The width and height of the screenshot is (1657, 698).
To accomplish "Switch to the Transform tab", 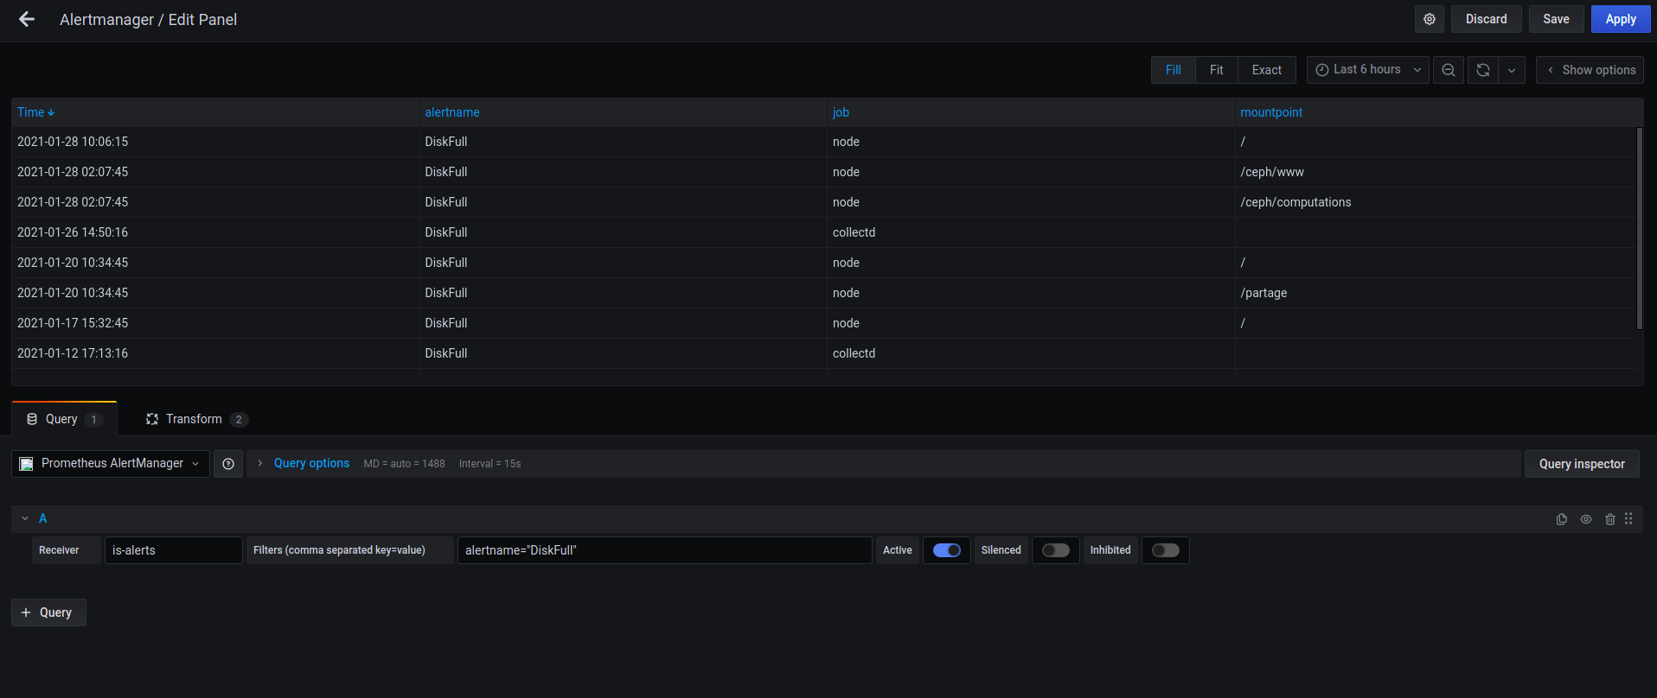I will (x=197, y=419).
